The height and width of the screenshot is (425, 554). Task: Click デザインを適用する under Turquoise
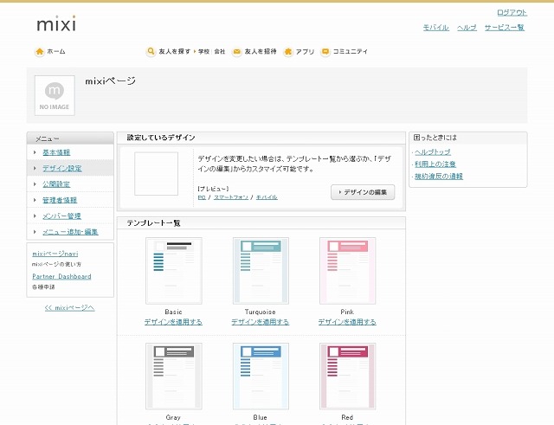(261, 322)
